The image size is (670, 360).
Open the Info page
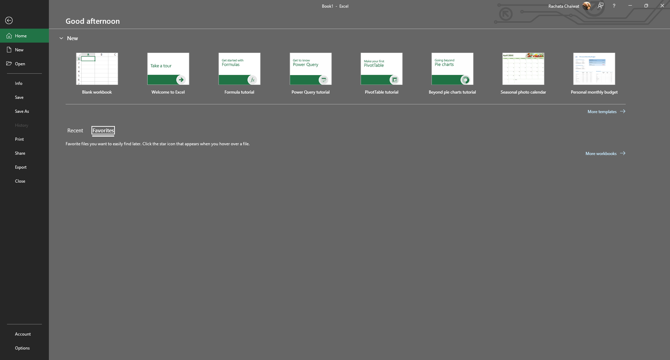coord(24,83)
